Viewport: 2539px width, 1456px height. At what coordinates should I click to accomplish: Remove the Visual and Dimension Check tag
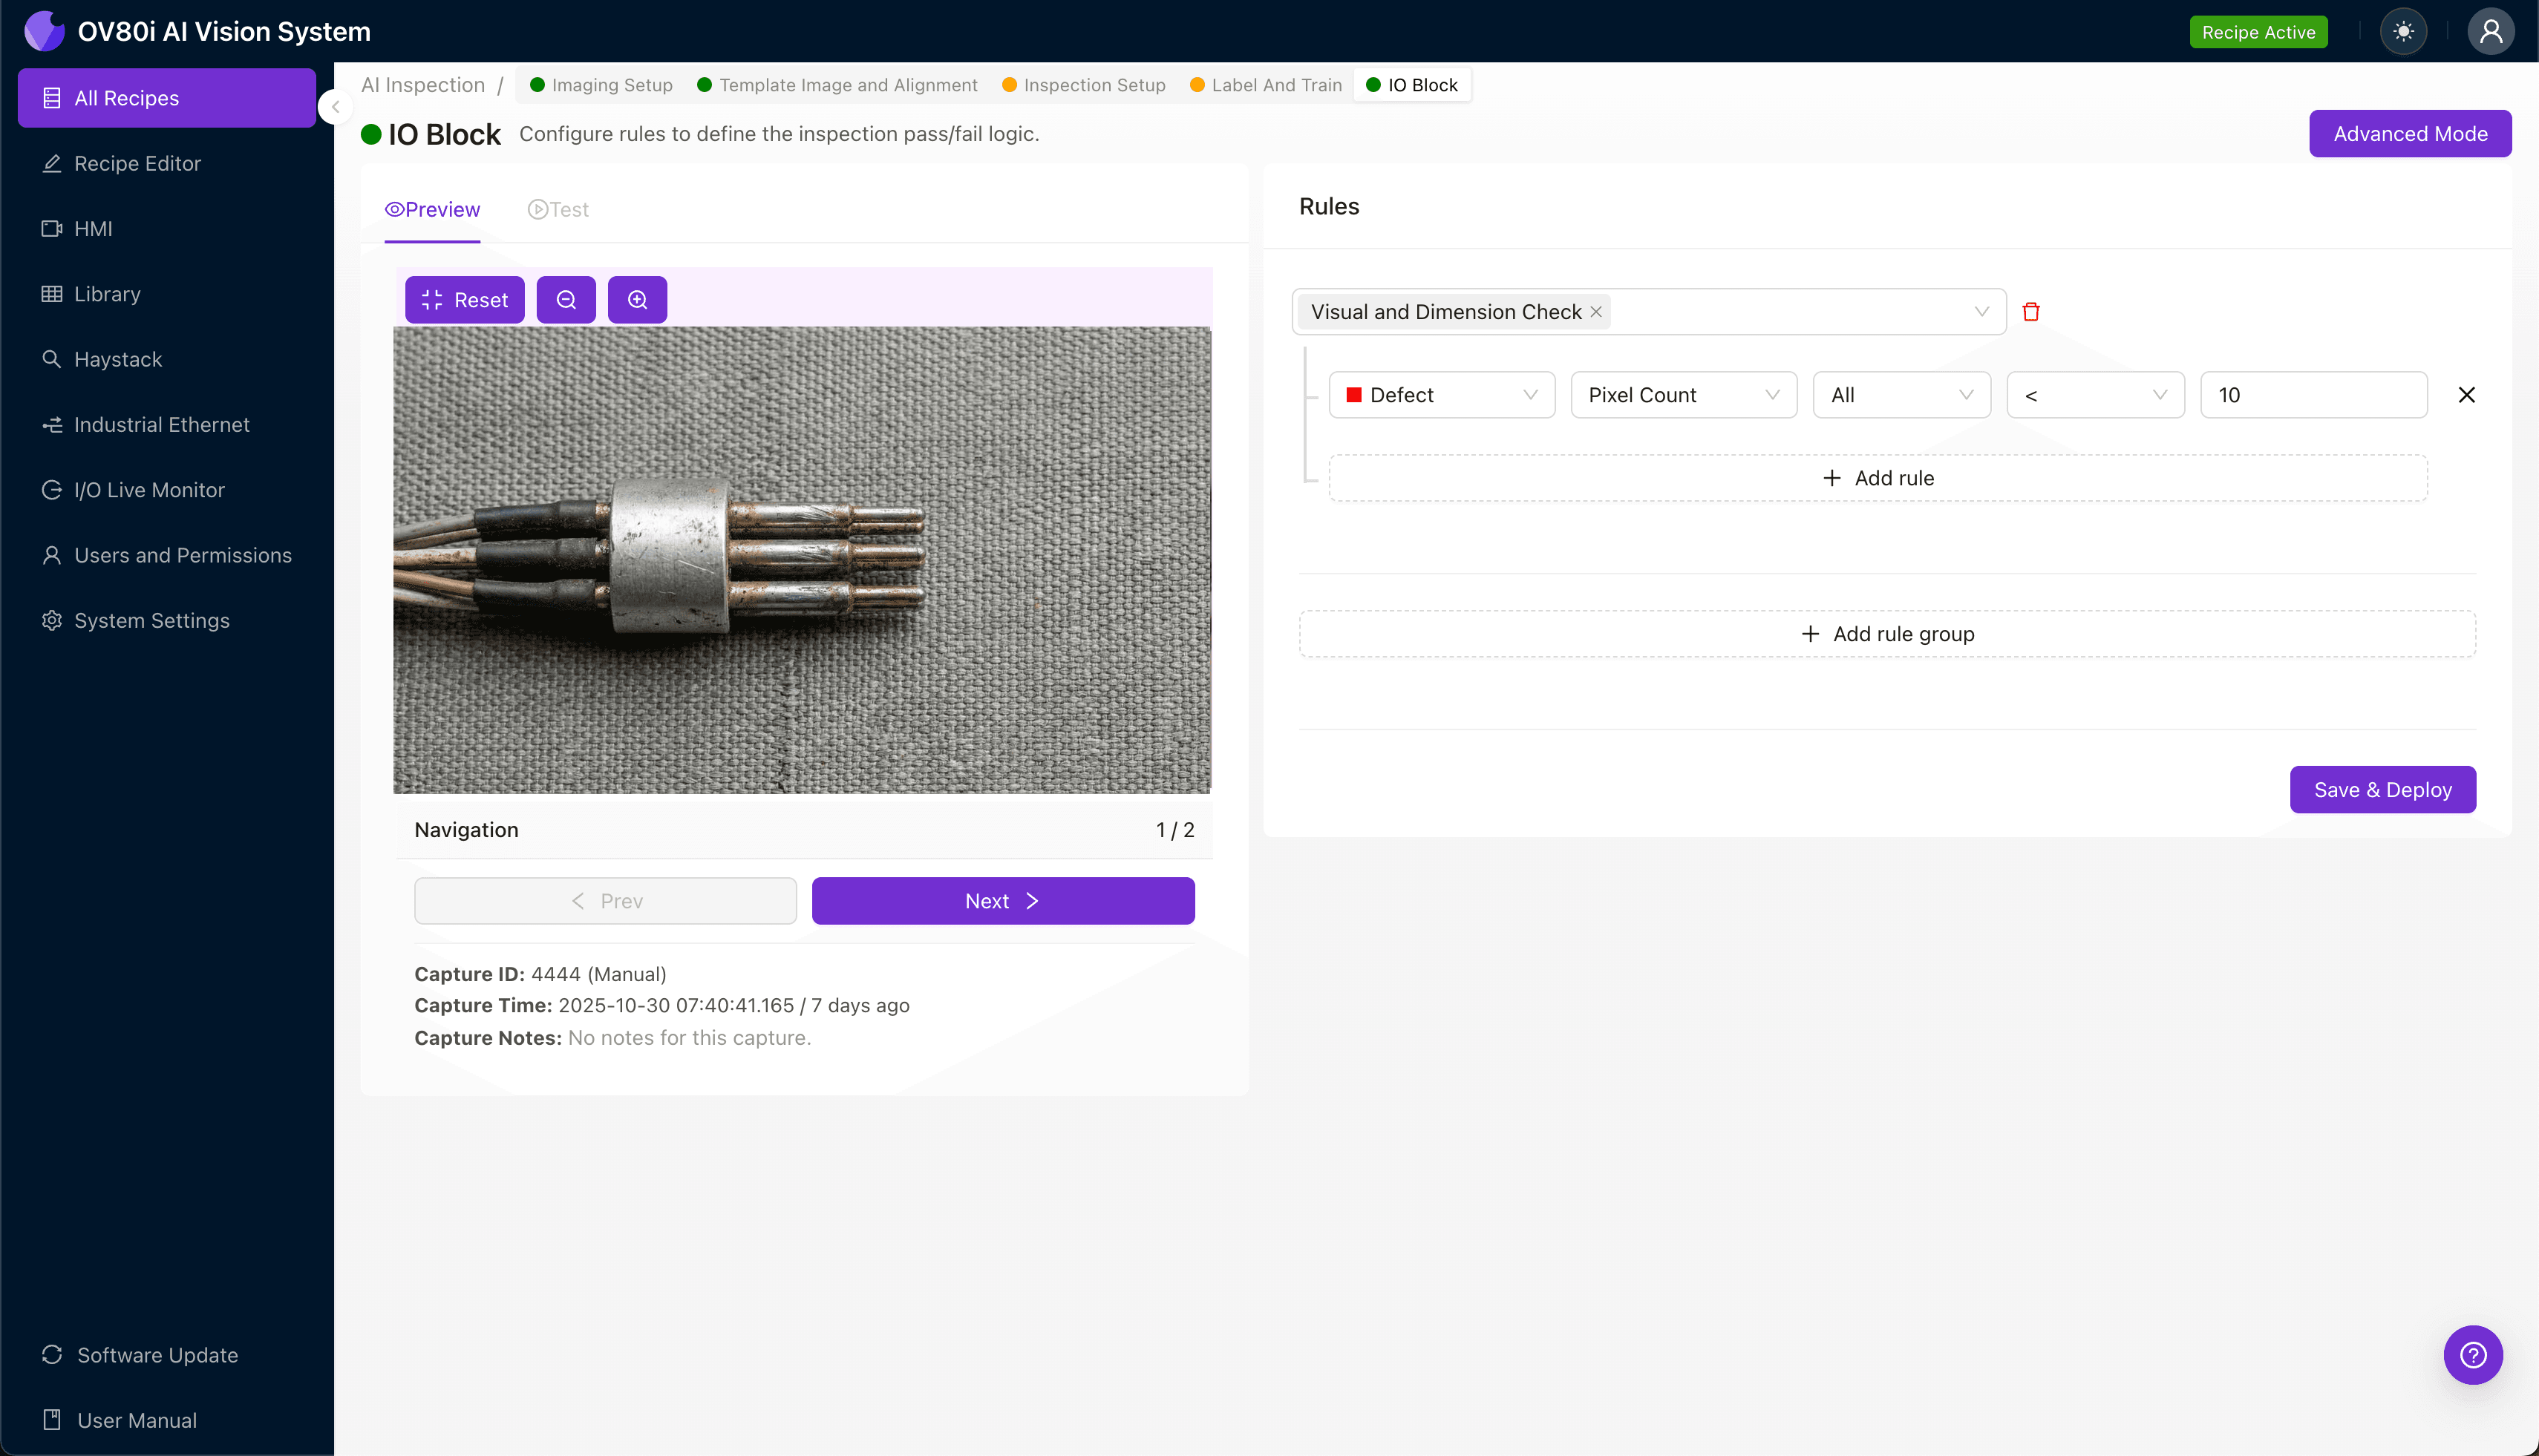(x=1595, y=312)
